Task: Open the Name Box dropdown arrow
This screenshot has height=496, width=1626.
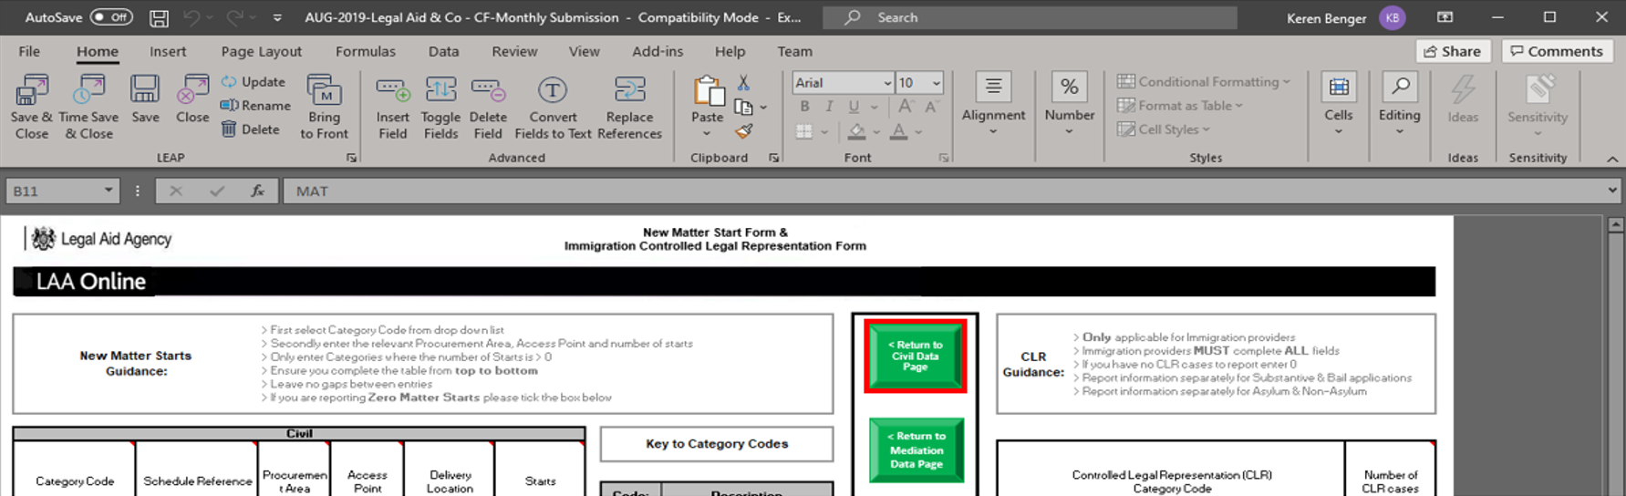Action: [109, 191]
